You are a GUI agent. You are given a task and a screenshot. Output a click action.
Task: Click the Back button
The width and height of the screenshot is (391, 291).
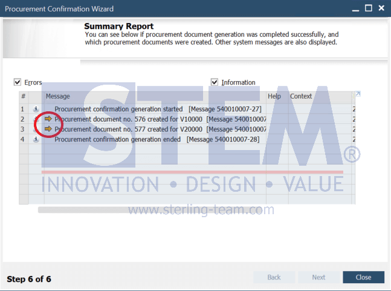click(x=274, y=277)
